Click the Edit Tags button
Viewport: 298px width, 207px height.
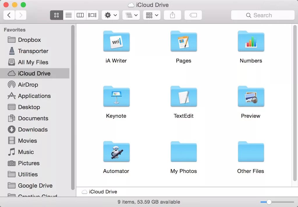[x=193, y=15]
